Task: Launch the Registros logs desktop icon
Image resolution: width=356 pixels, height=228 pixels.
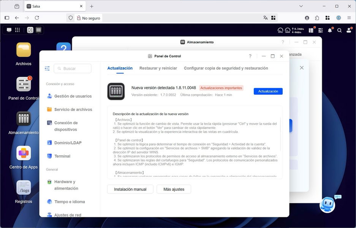Action: click(24, 188)
